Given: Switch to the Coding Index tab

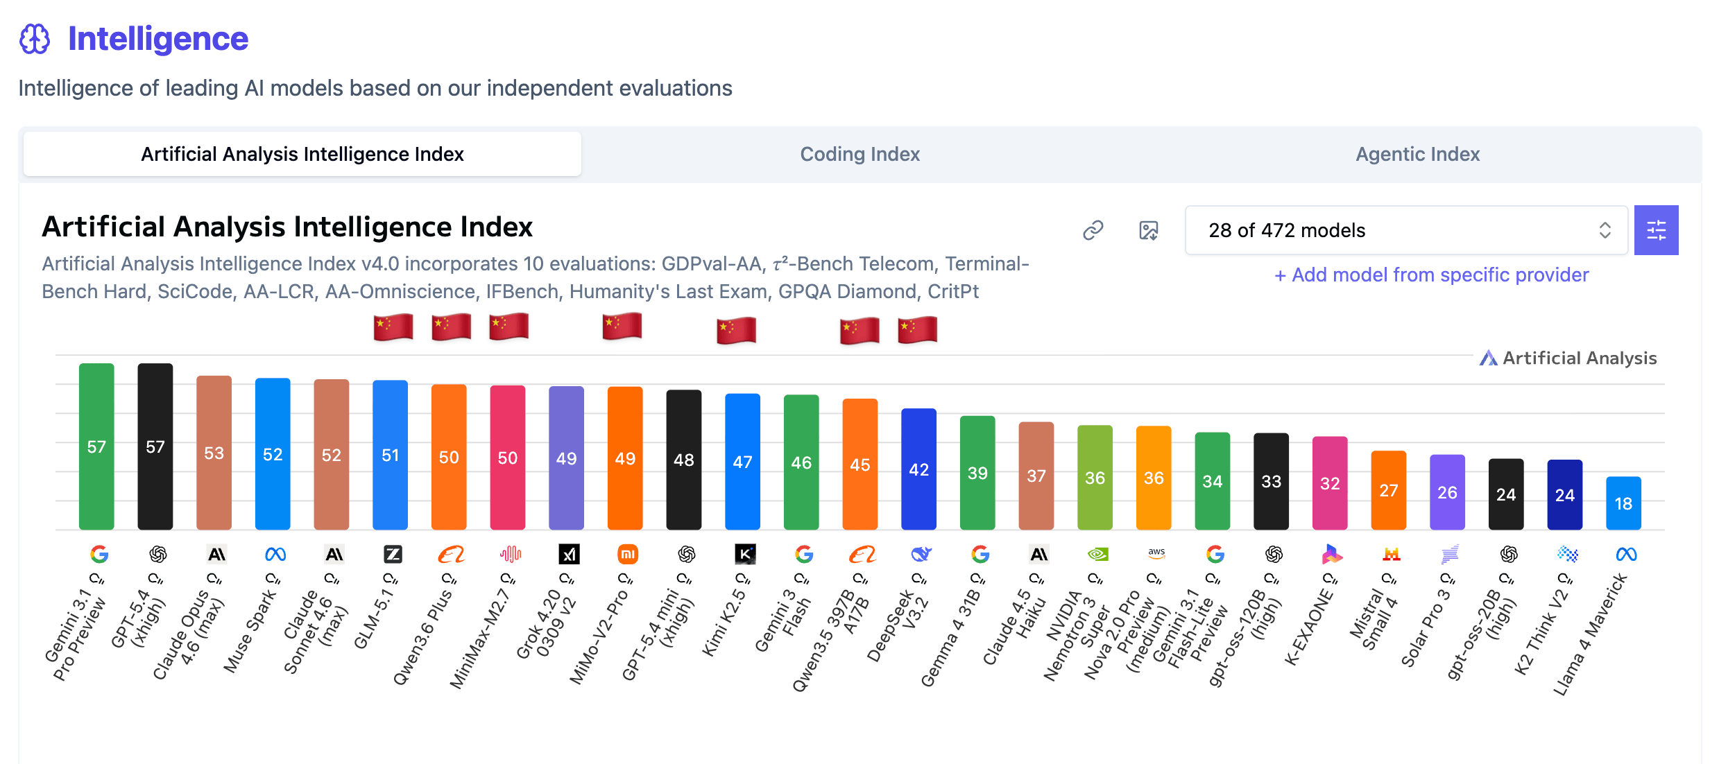Looking at the screenshot, I should (x=859, y=154).
